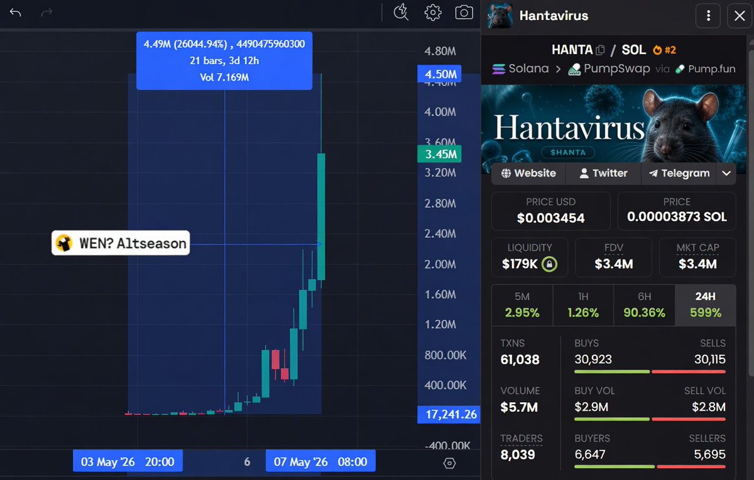Click the redo arrow in chart toolbar
This screenshot has width=754, height=480.
click(46, 13)
